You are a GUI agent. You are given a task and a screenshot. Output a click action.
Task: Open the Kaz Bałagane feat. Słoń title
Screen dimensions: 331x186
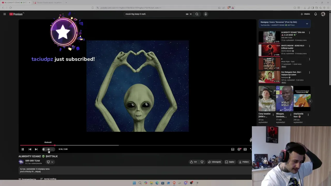[x=291, y=73]
